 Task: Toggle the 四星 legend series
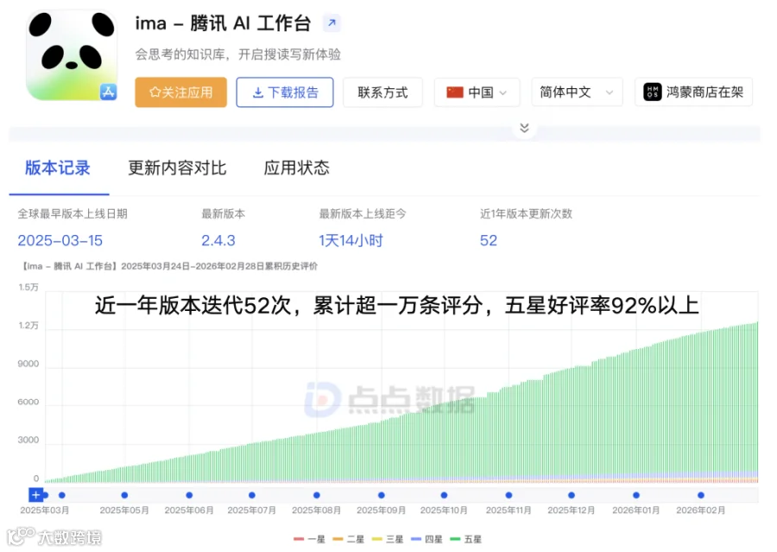pyautogui.click(x=426, y=539)
